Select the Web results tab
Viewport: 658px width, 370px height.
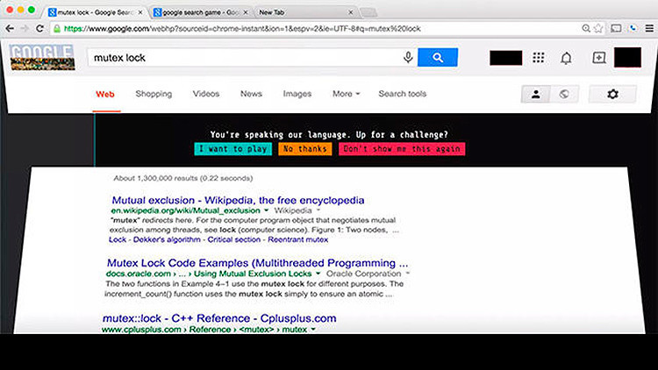point(105,95)
